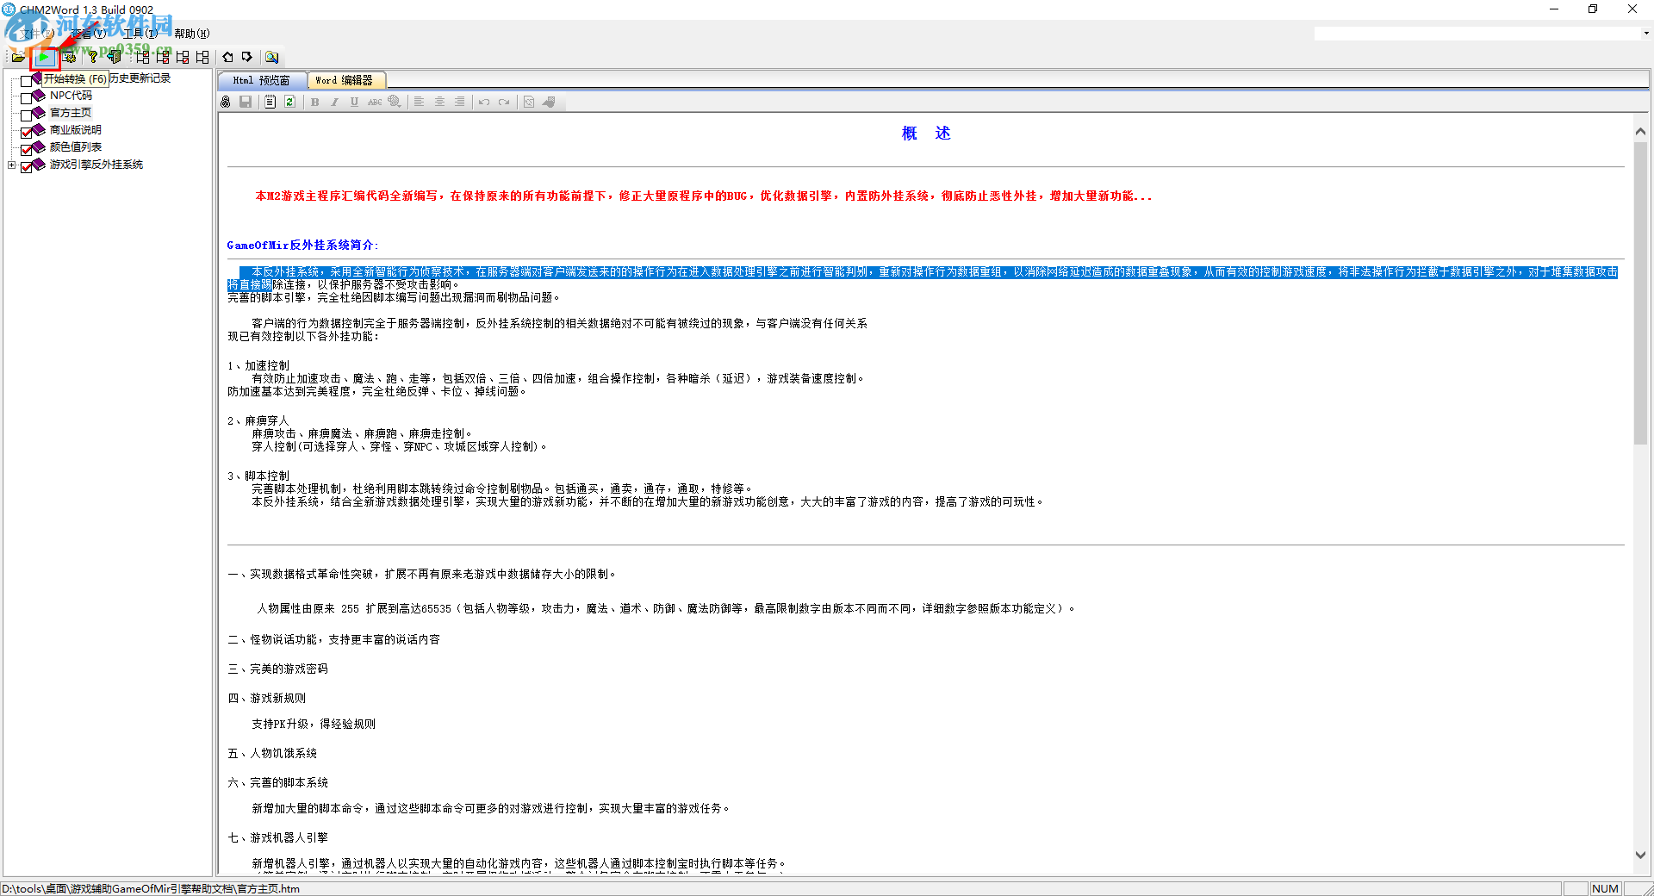Uncheck the 颜色值列表 checkbox
The height and width of the screenshot is (896, 1654).
[27, 150]
